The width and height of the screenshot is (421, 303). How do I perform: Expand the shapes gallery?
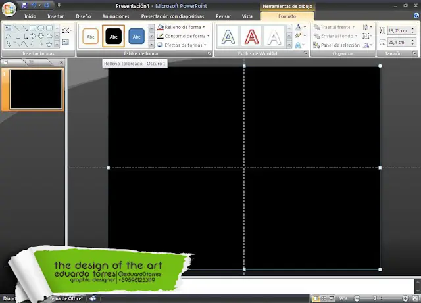click(57, 44)
